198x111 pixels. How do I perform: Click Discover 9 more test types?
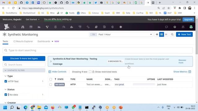[x=24, y=58]
